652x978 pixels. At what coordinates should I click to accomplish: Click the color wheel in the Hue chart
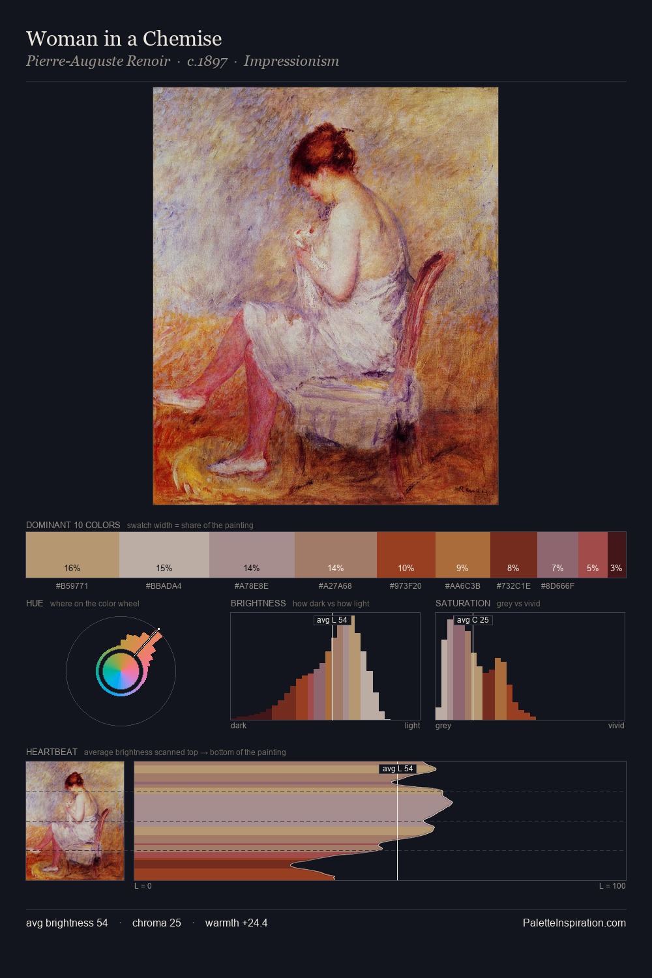121,672
